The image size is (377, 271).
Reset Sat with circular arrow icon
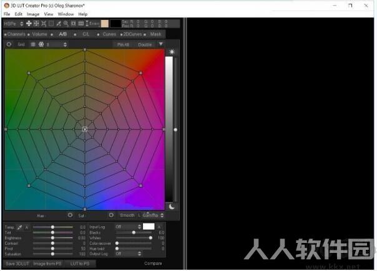point(111,215)
